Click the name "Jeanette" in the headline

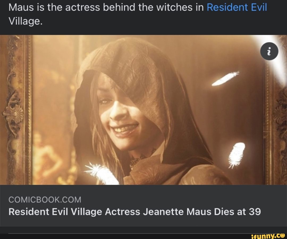coord(163,212)
